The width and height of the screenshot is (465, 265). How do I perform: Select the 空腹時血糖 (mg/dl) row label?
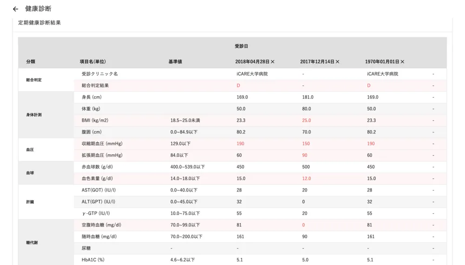pyautogui.click(x=101, y=225)
